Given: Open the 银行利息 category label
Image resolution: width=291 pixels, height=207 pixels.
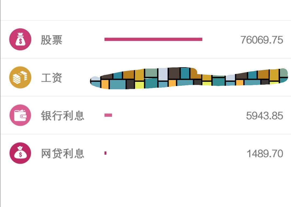Looking at the screenshot, I should [63, 116].
